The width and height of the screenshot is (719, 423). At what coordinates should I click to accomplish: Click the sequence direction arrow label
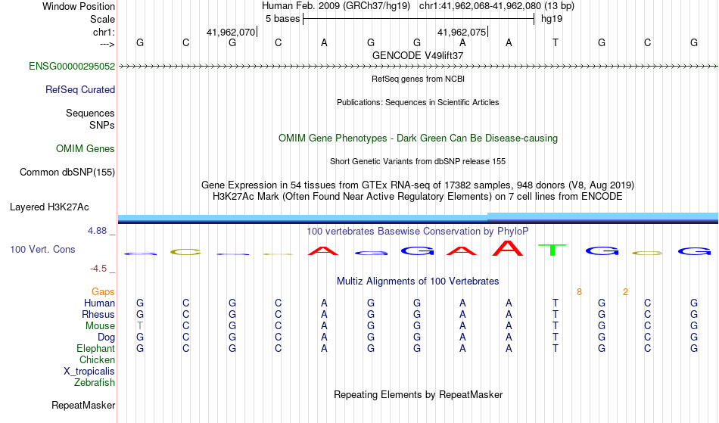point(107,44)
